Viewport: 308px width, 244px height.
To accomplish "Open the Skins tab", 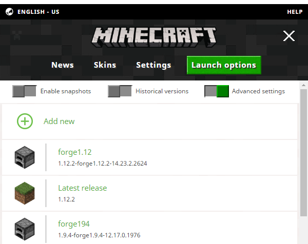I will 105,65.
